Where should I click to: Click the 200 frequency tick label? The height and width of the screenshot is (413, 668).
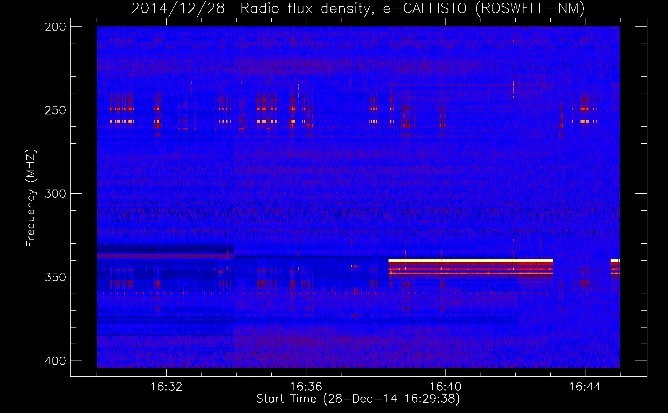click(55, 27)
